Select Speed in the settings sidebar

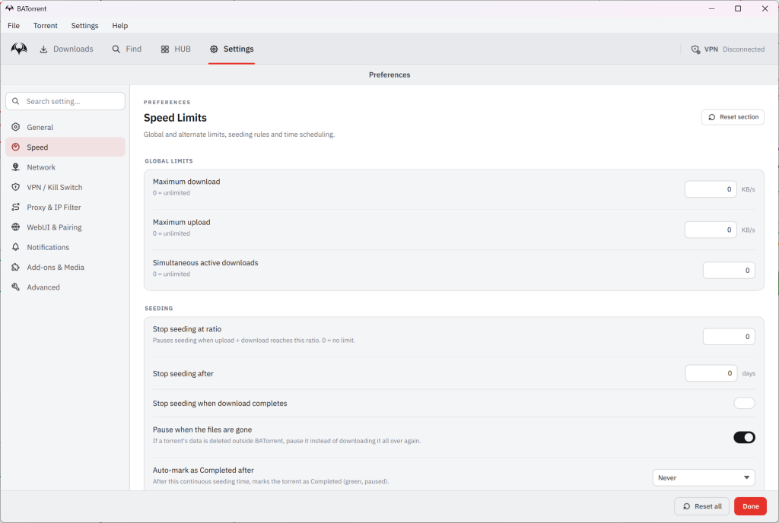click(65, 147)
